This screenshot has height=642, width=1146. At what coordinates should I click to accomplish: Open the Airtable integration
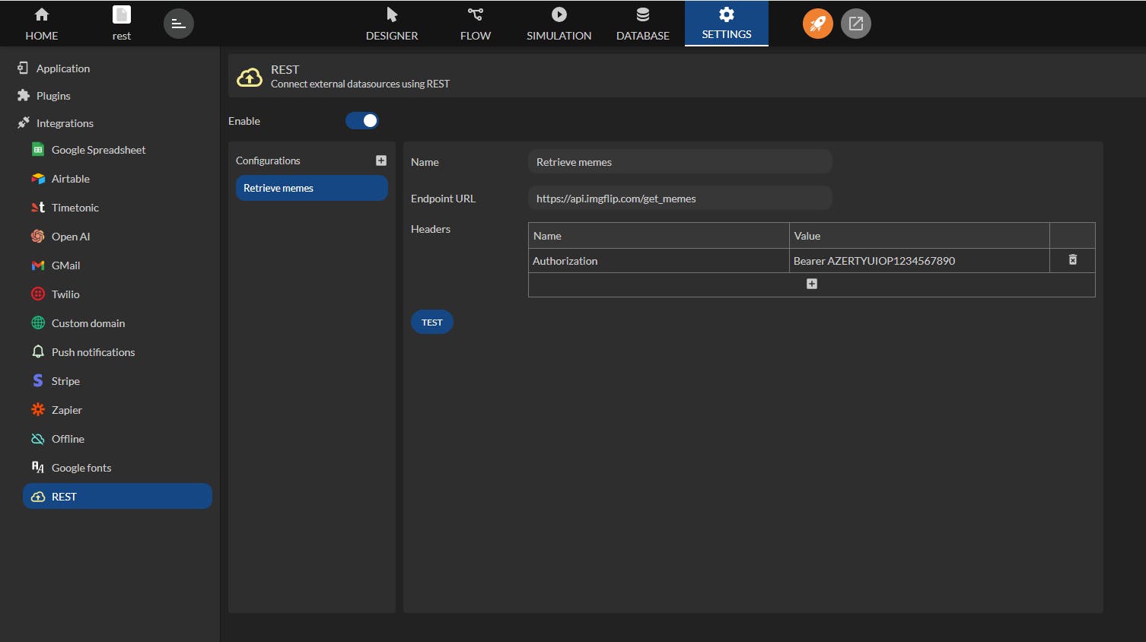point(118,179)
